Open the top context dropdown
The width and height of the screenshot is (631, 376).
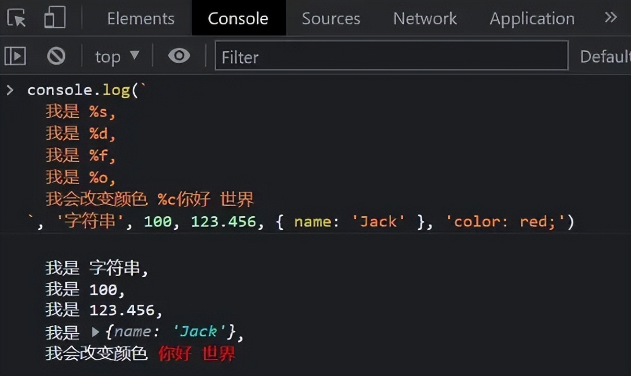[x=118, y=56]
